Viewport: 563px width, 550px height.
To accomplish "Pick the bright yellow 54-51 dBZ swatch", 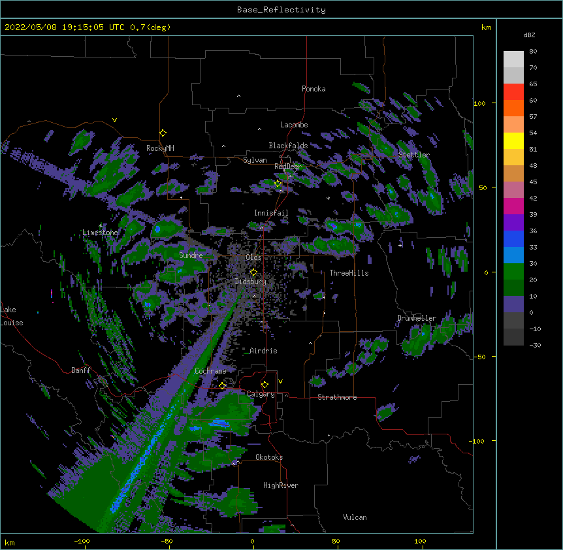I will (513, 141).
